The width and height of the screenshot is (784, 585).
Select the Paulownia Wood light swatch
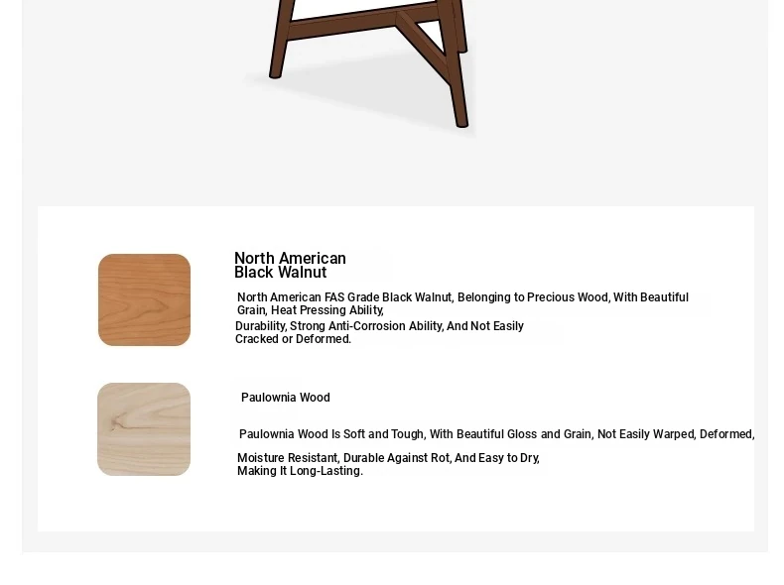(144, 429)
